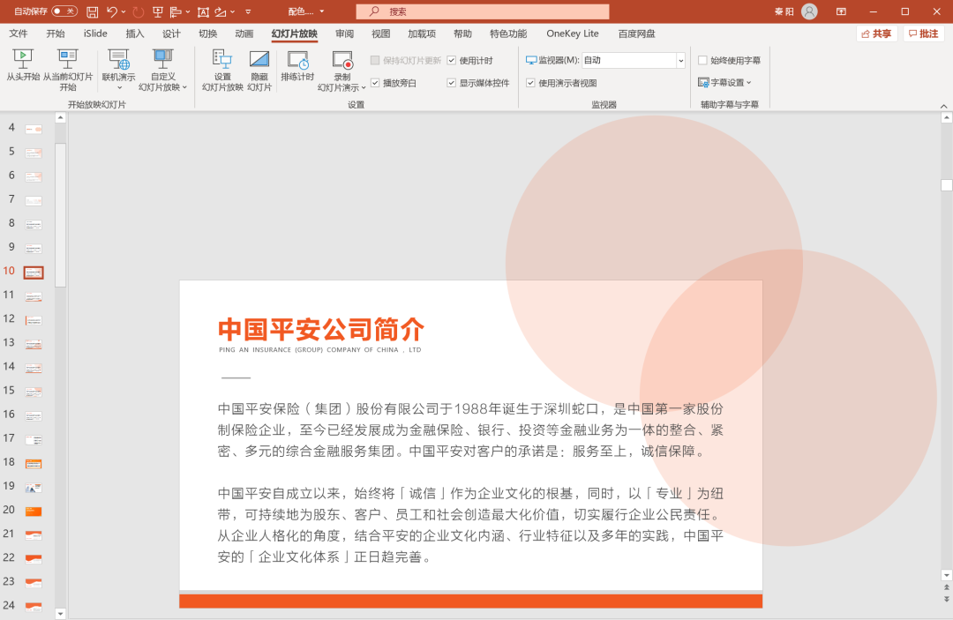953x620 pixels.
Task: Expand the 录制幻灯片演示 dropdown arrow
Action: (x=364, y=87)
